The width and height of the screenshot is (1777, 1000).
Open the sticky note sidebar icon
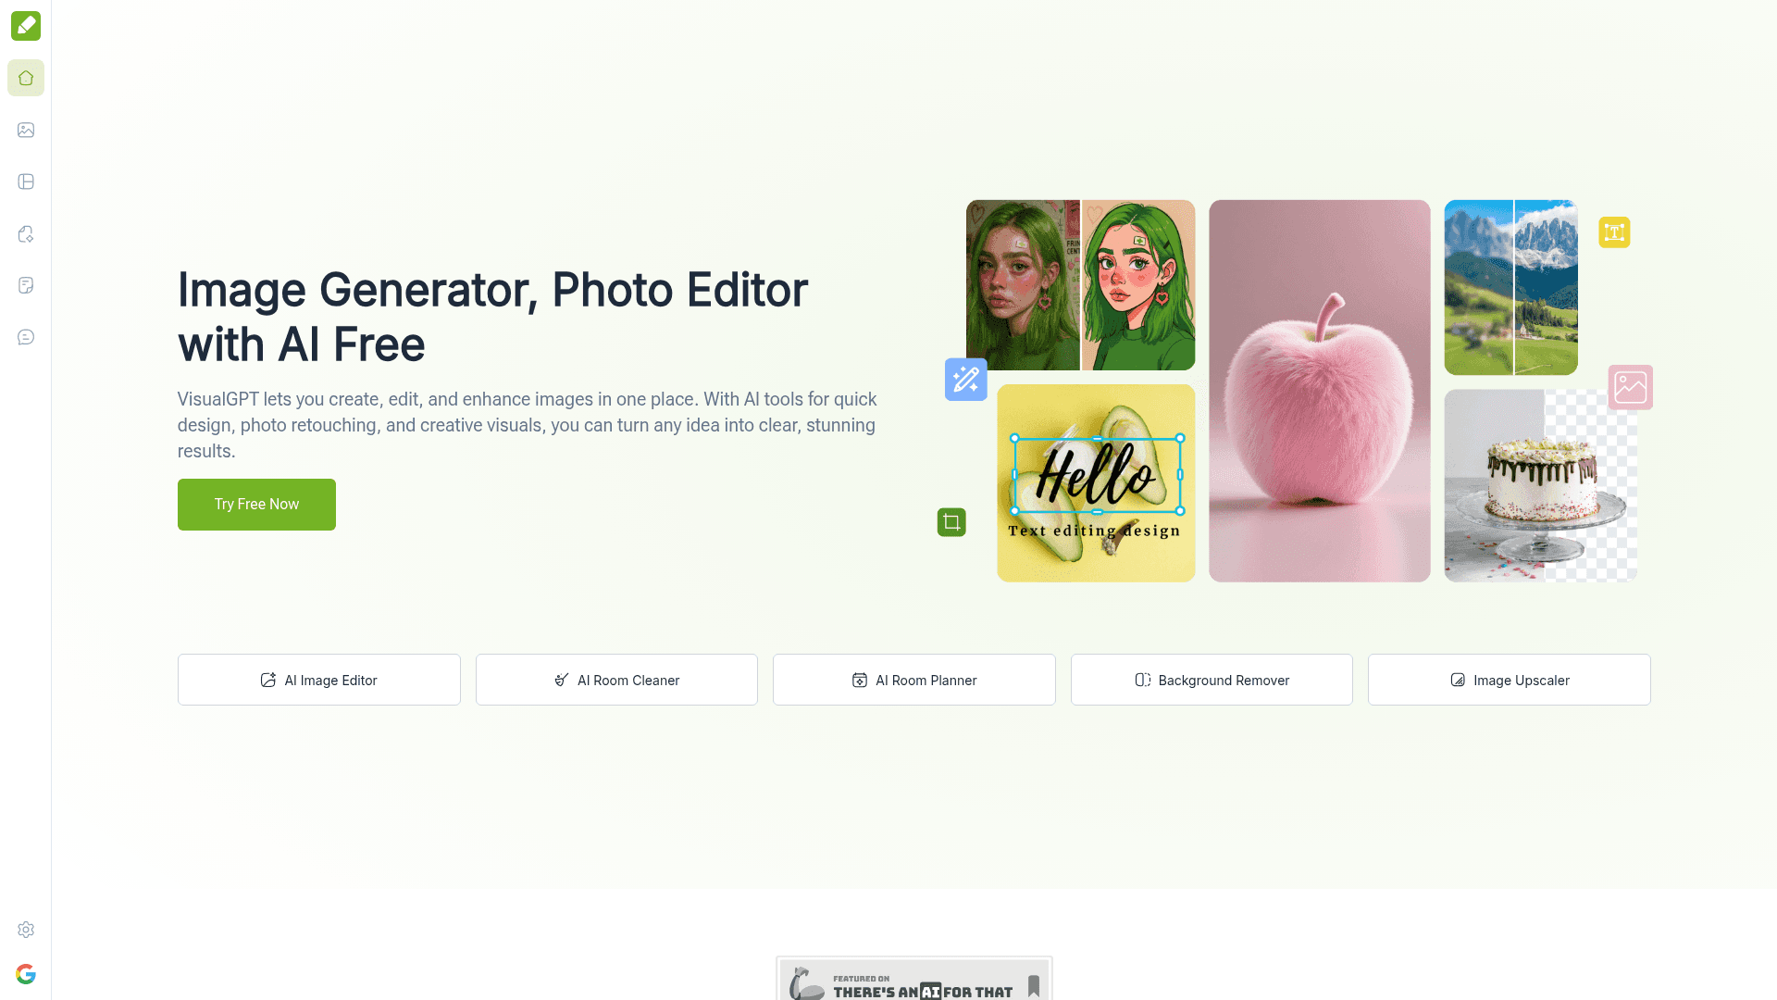pos(26,285)
